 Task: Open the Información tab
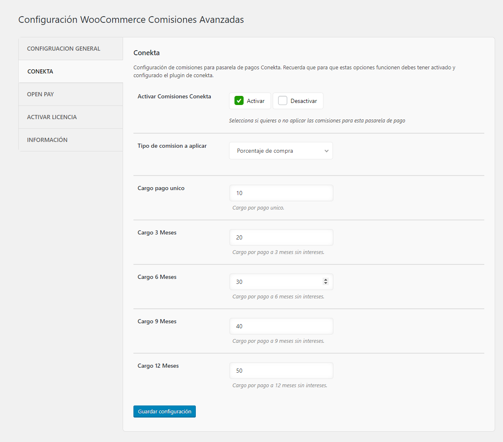pos(47,140)
